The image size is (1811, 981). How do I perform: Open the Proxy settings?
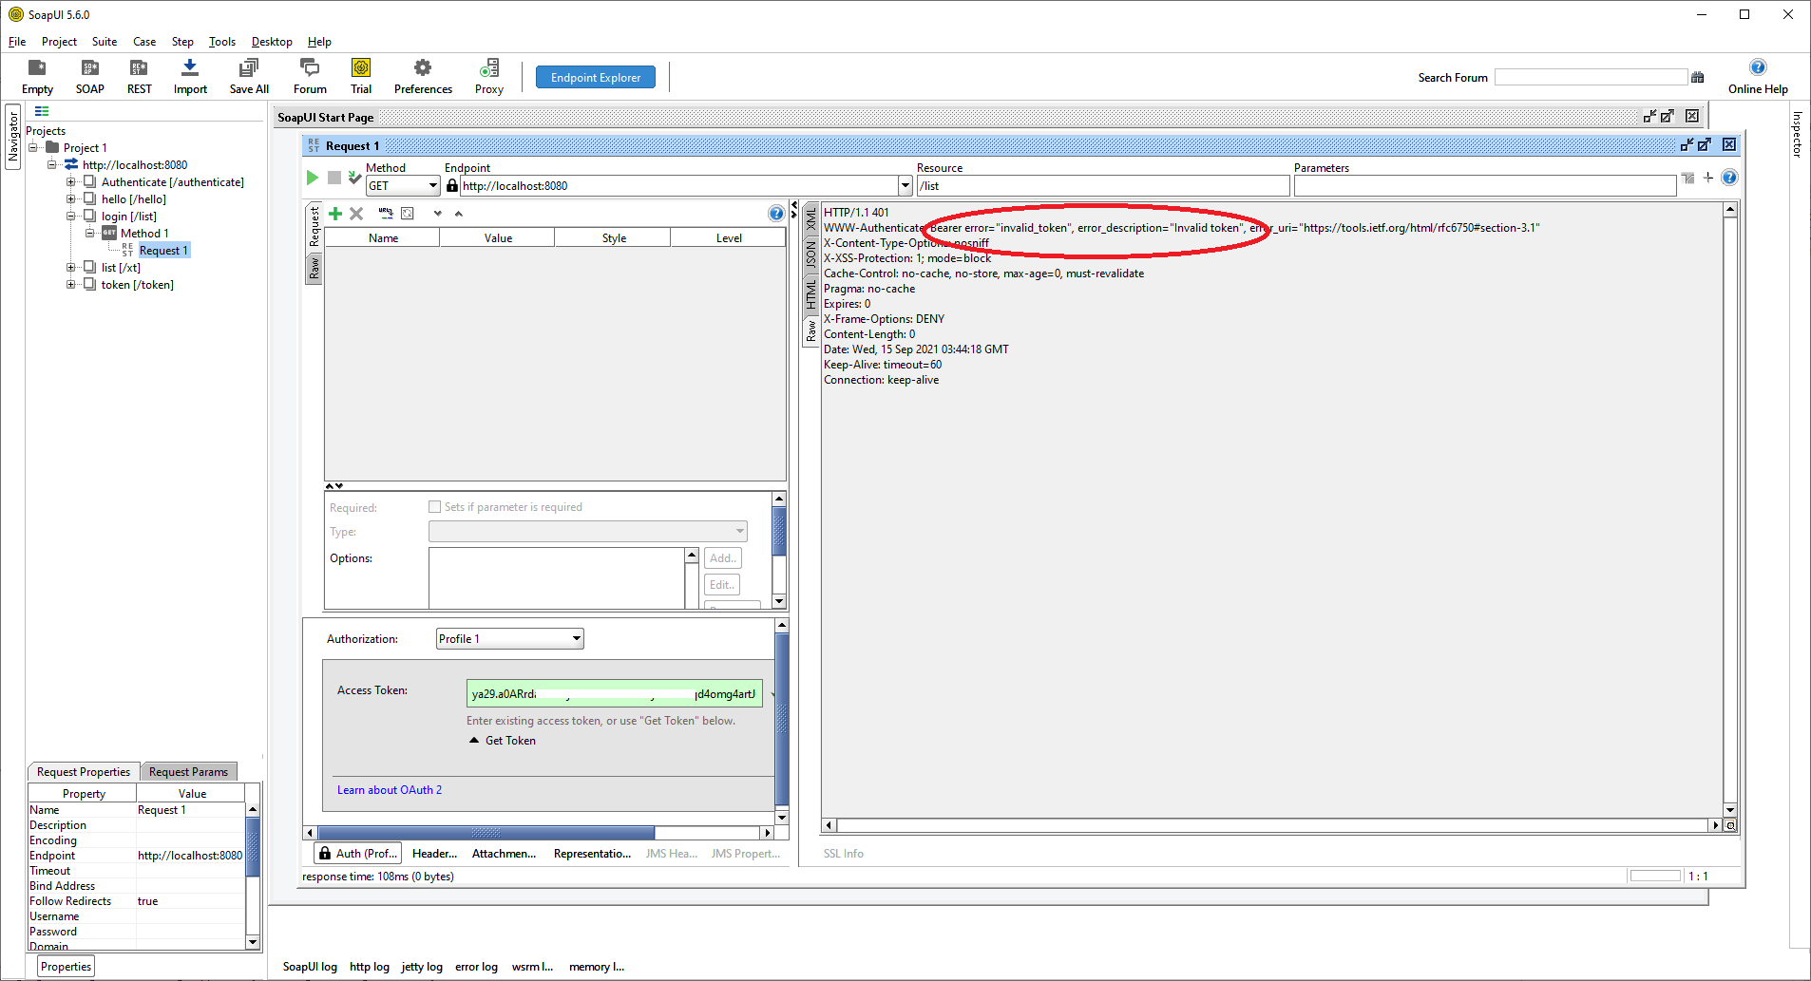point(488,76)
